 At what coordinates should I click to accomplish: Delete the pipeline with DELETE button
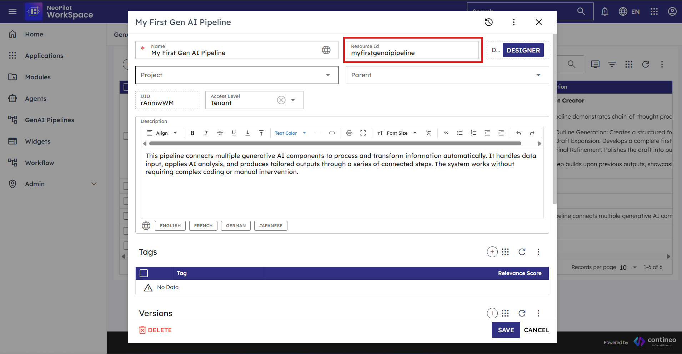156,330
